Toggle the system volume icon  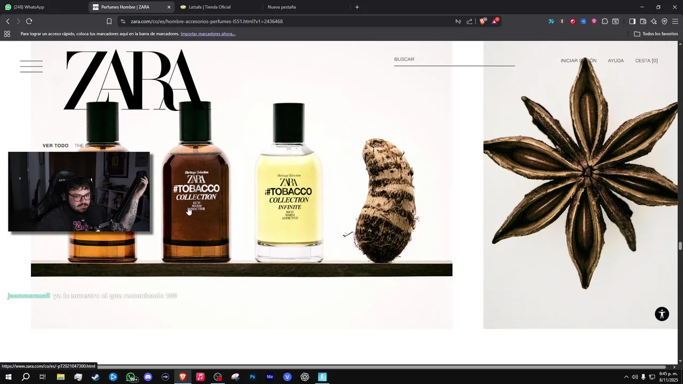point(634,377)
